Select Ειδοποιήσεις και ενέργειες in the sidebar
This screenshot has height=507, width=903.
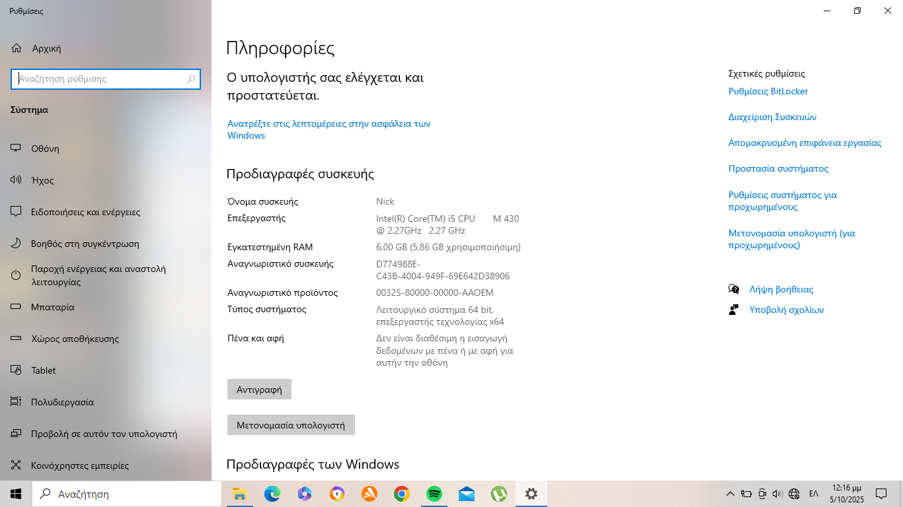click(106, 212)
